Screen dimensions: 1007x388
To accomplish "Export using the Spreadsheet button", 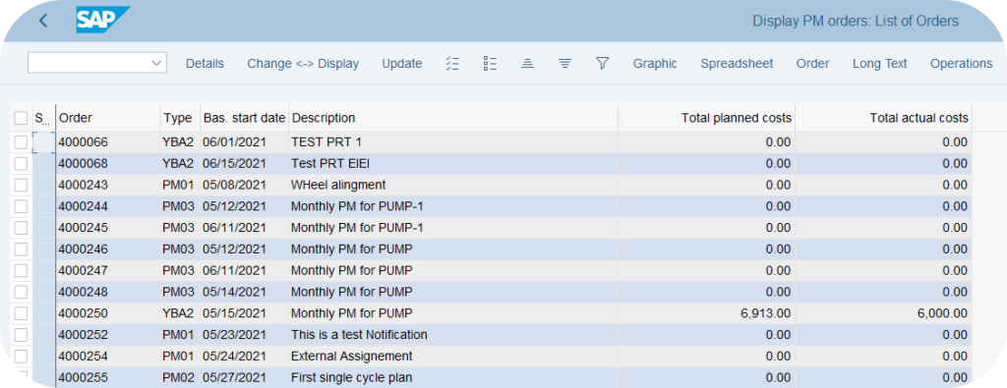I will (x=737, y=64).
